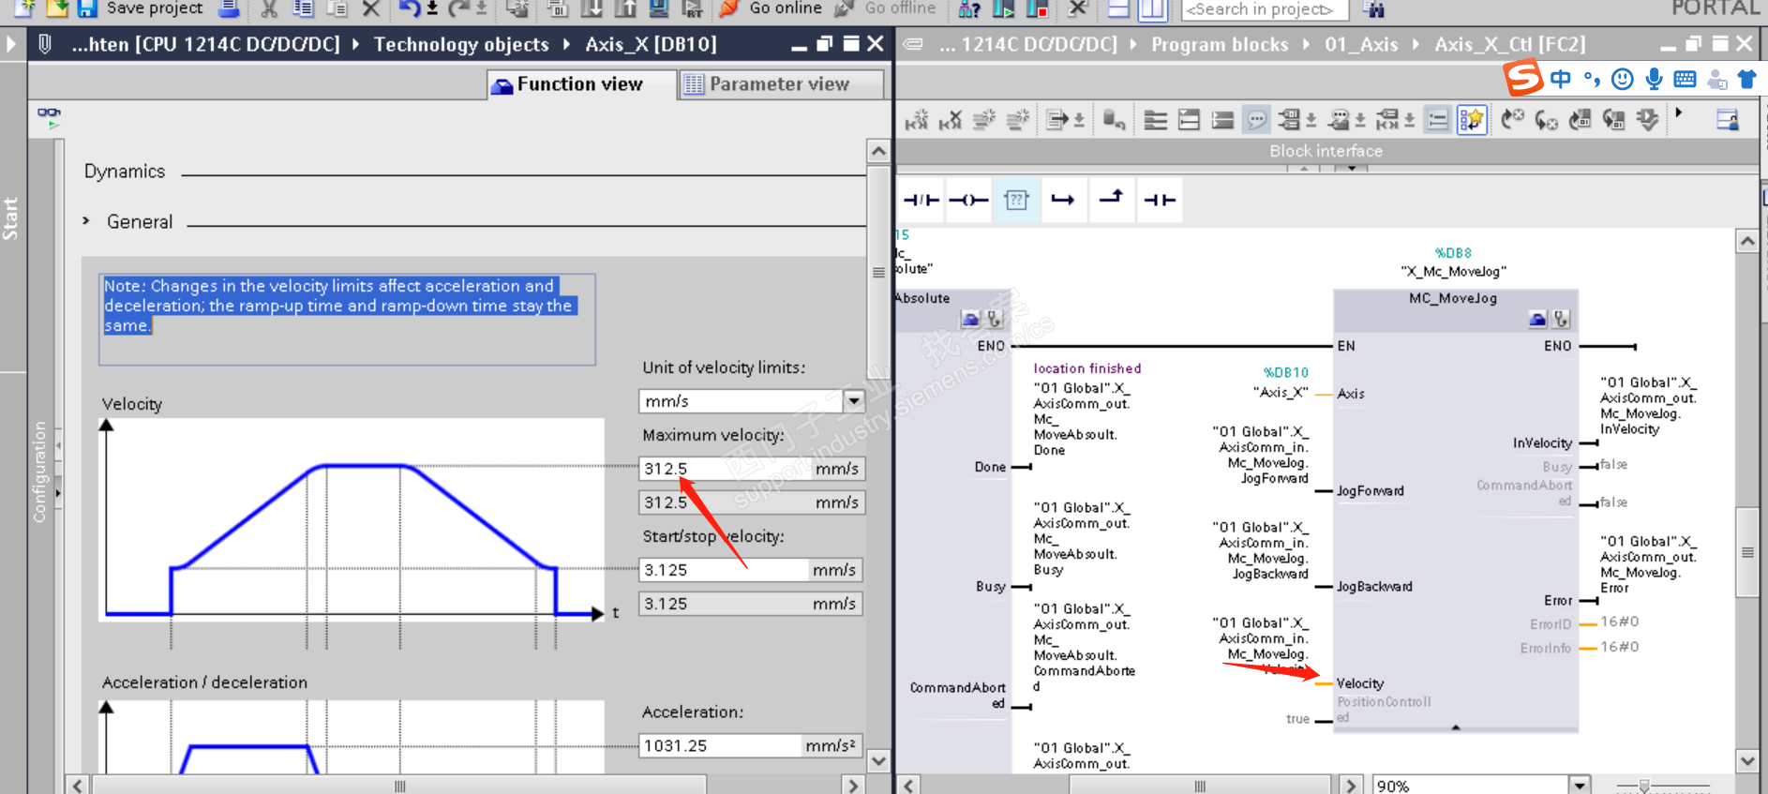Image resolution: width=1768 pixels, height=794 pixels.
Task: Click the Print icon in the main toolbar
Action: pos(228,8)
